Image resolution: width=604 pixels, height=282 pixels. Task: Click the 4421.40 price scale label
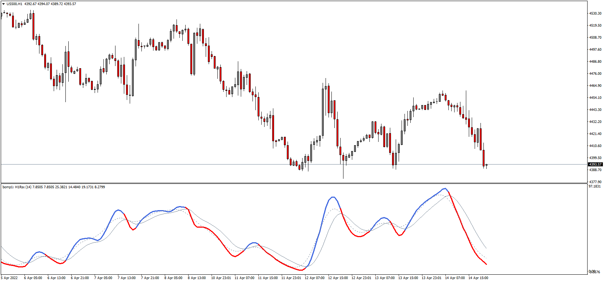click(x=595, y=134)
